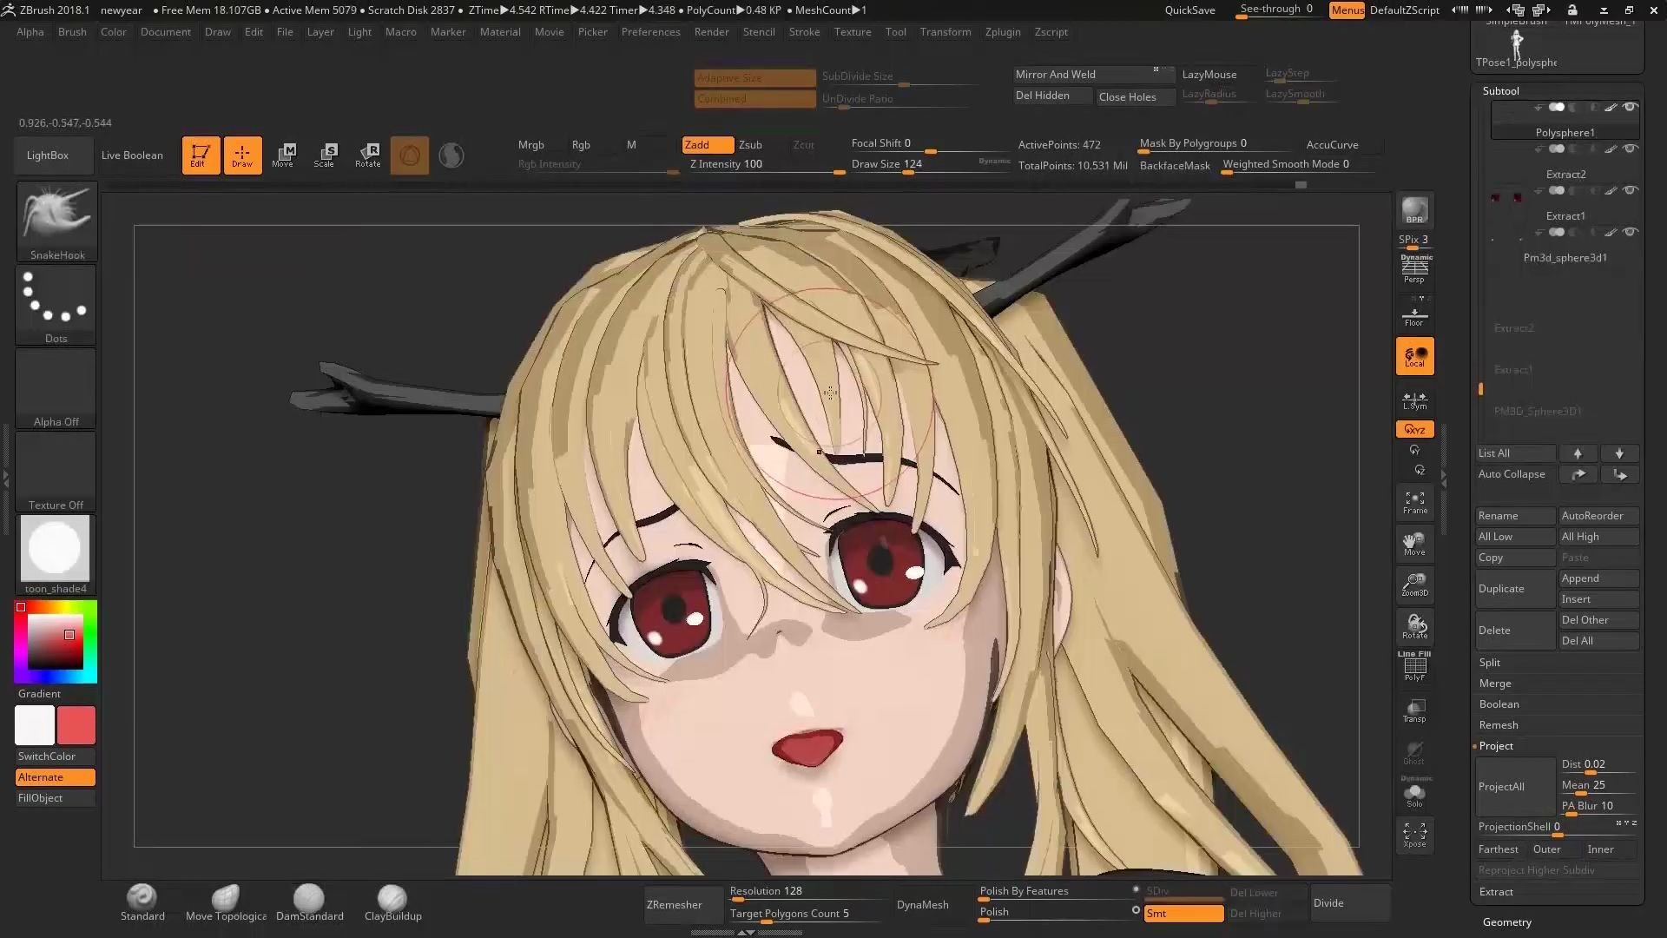
Task: Click the BPR render button
Action: point(1414,211)
